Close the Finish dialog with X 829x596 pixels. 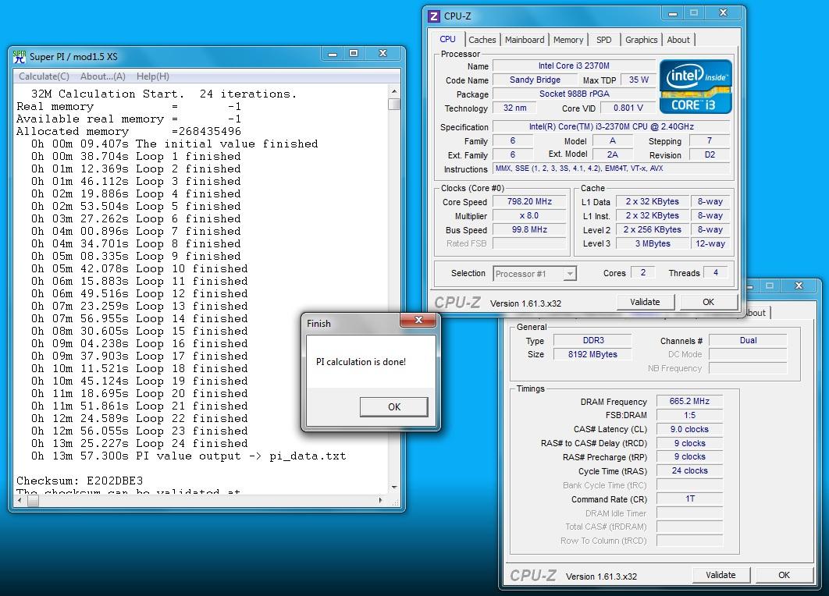(418, 320)
